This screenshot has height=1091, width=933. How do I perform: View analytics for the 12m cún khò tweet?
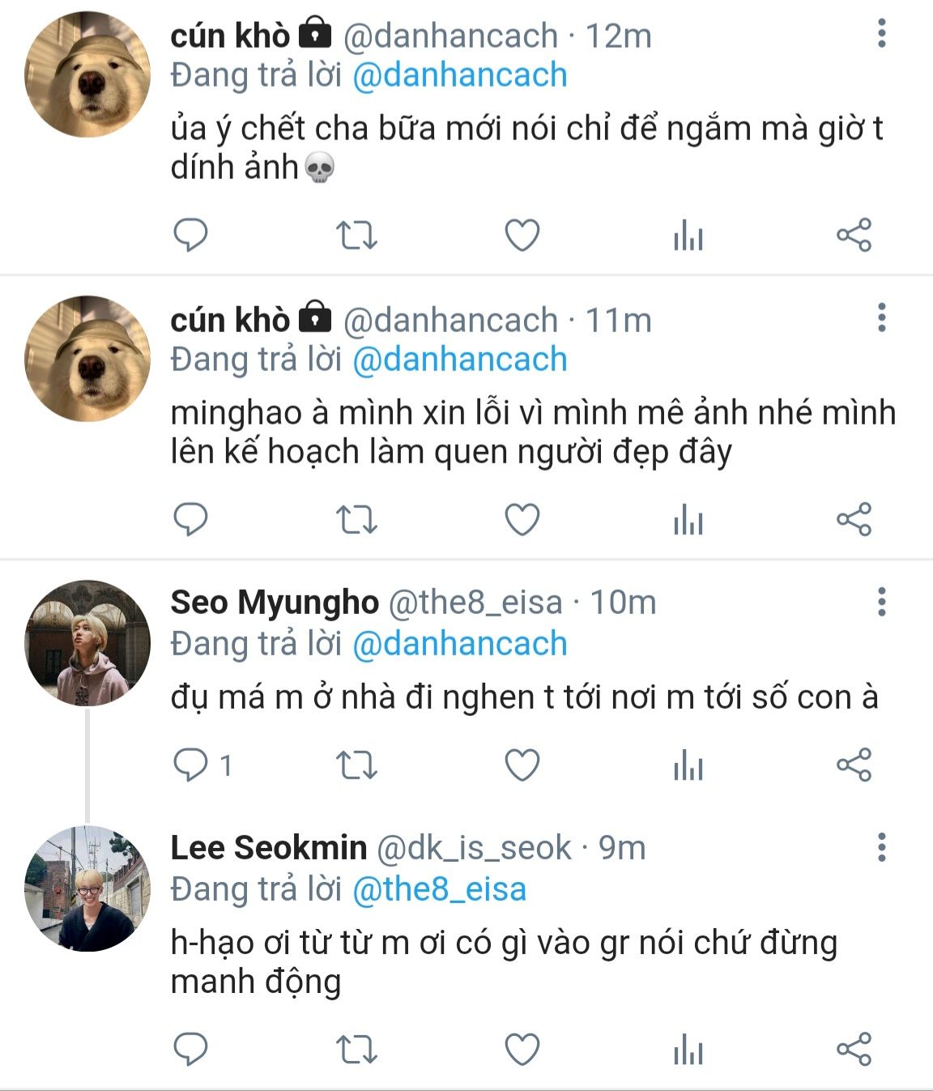point(688,237)
